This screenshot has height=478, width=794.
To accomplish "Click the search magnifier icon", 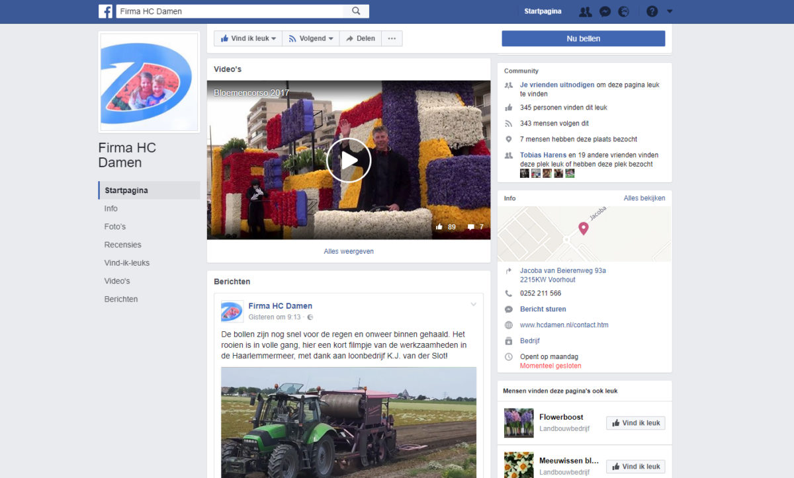I will [x=356, y=11].
